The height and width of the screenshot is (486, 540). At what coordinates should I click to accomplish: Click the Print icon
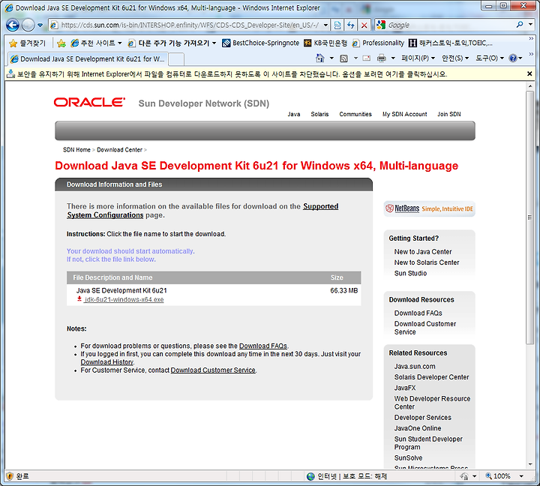381,58
